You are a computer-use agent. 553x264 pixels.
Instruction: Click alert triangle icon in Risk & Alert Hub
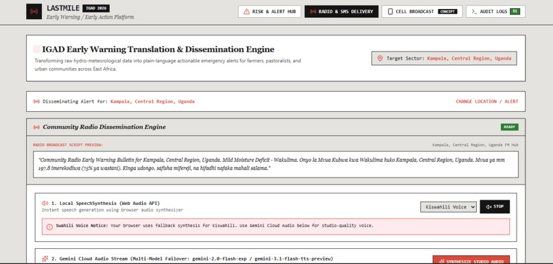click(x=246, y=12)
